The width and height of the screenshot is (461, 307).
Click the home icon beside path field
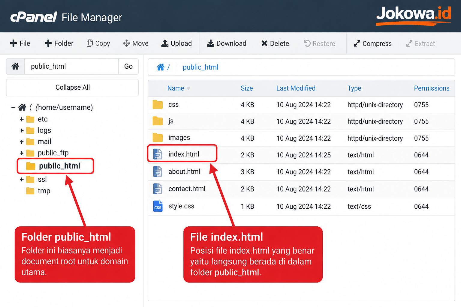(x=15, y=66)
